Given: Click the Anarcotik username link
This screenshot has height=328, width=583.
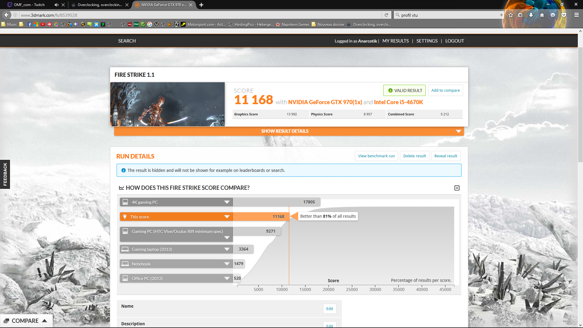Looking at the screenshot, I should [367, 41].
